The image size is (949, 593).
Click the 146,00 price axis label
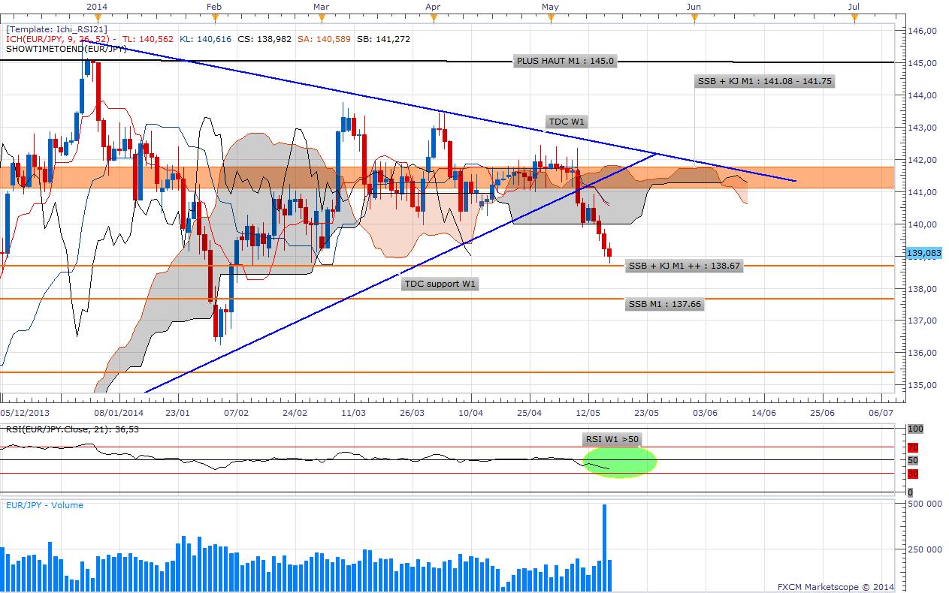click(x=921, y=31)
